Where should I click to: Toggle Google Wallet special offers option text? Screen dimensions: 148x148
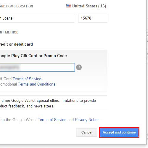tap(48, 103)
